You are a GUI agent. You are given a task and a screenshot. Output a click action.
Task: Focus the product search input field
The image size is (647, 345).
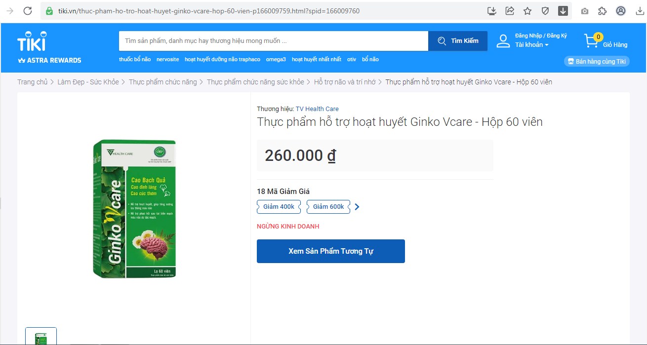pyautogui.click(x=274, y=41)
